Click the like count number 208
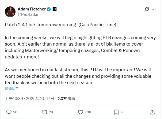Screen dimensions: 164x119 tap(88, 112)
